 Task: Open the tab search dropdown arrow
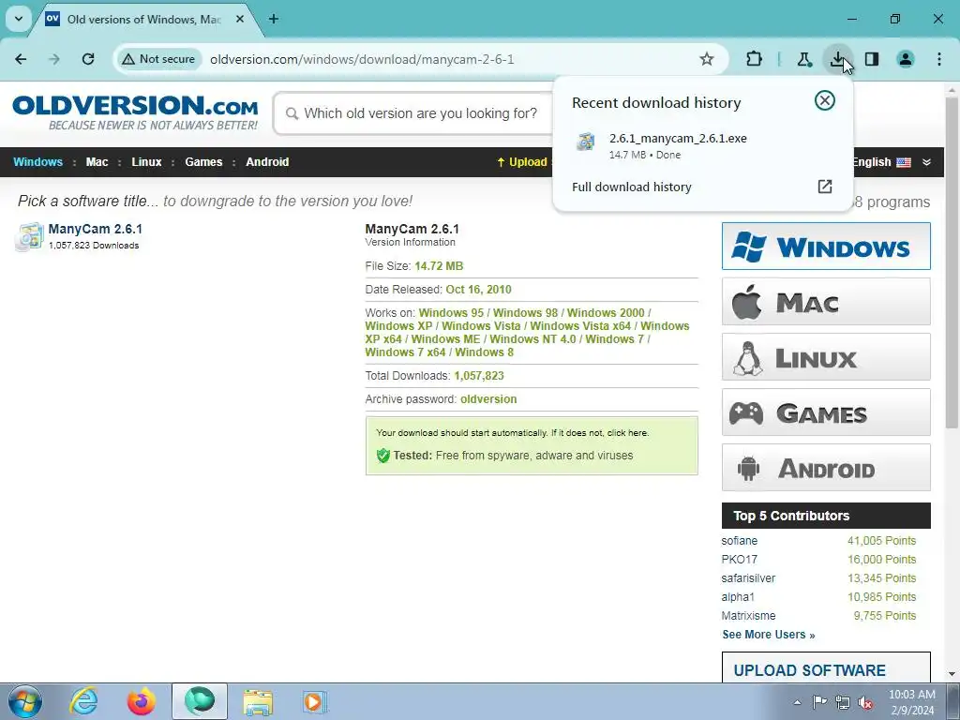click(x=19, y=19)
